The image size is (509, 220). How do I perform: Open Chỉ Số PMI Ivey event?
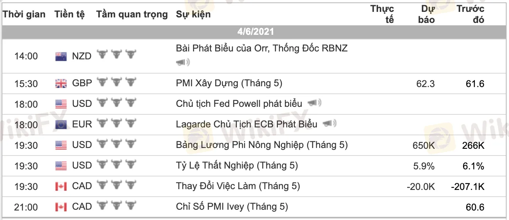coord(232,207)
